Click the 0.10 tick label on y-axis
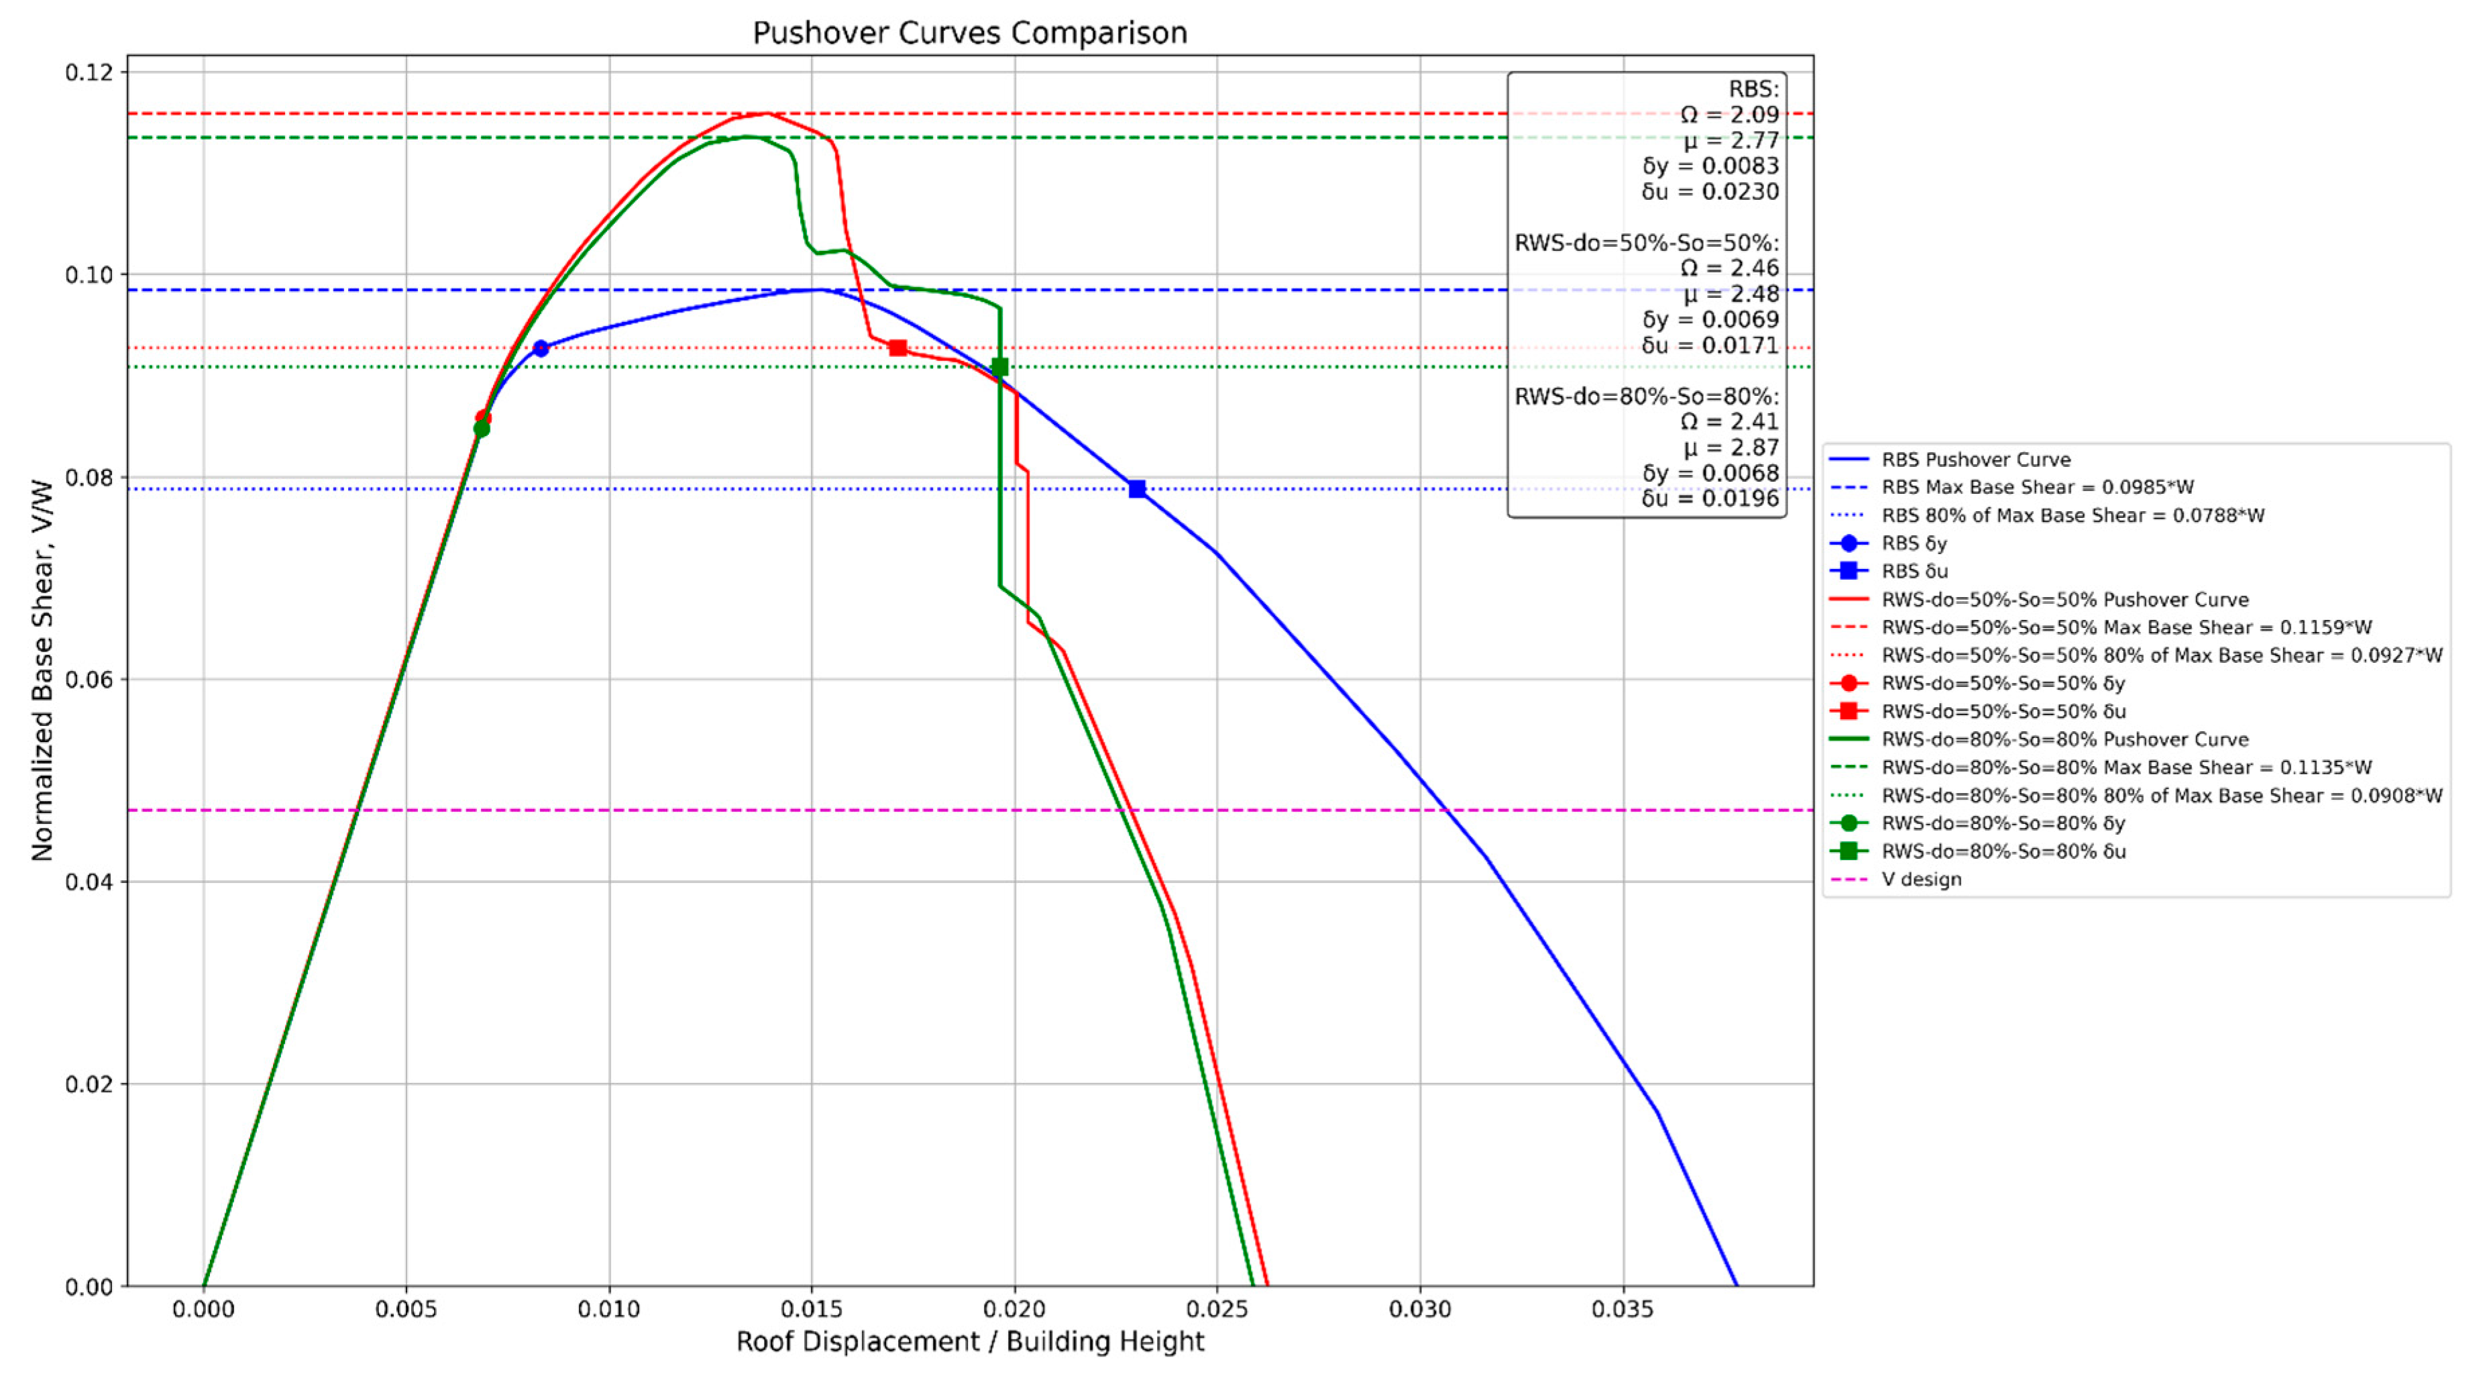The image size is (2469, 1374). click(x=88, y=275)
